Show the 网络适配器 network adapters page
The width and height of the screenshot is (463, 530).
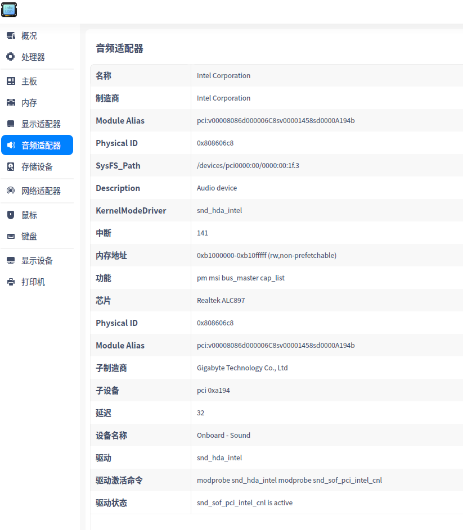tap(37, 191)
